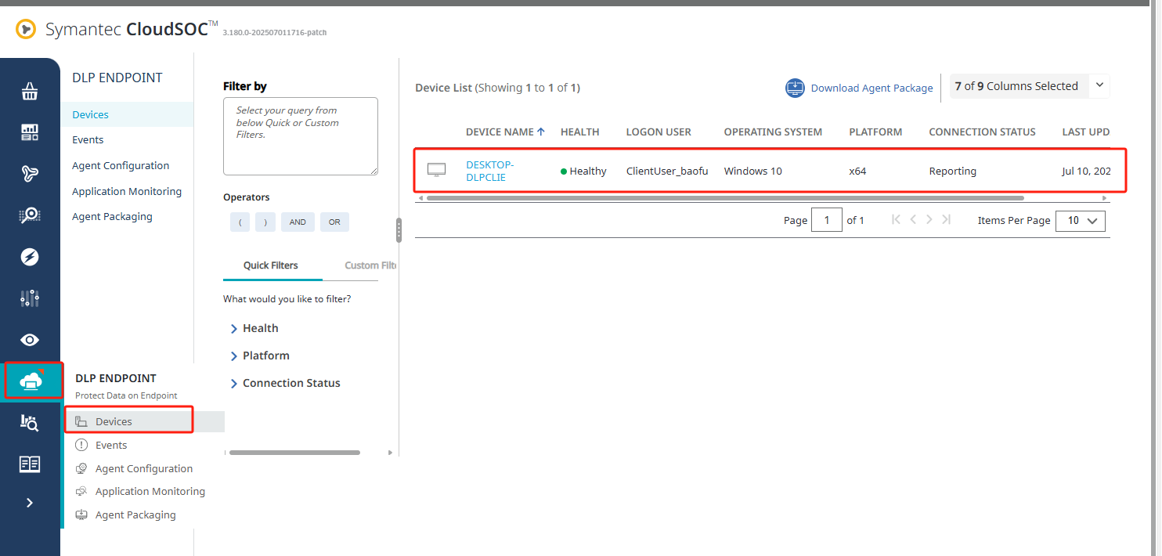The image size is (1162, 556).
Task: Click the HEALTH column header
Action: (580, 132)
